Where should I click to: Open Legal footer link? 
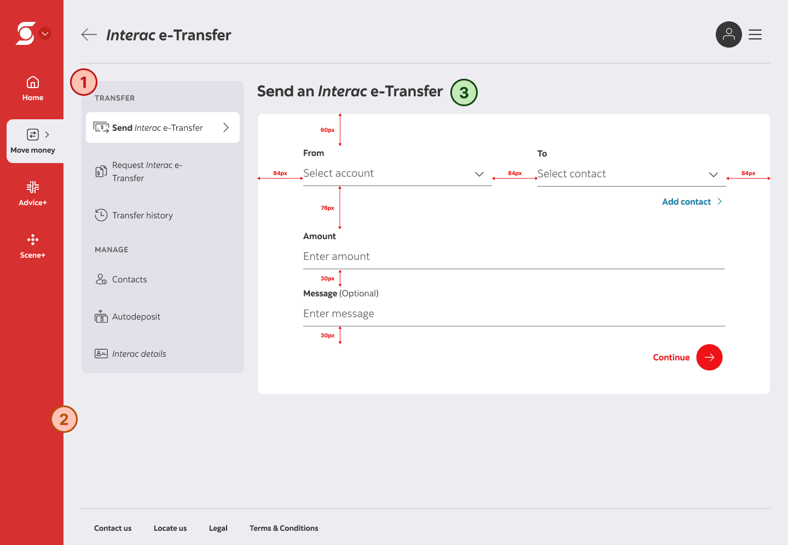point(218,528)
